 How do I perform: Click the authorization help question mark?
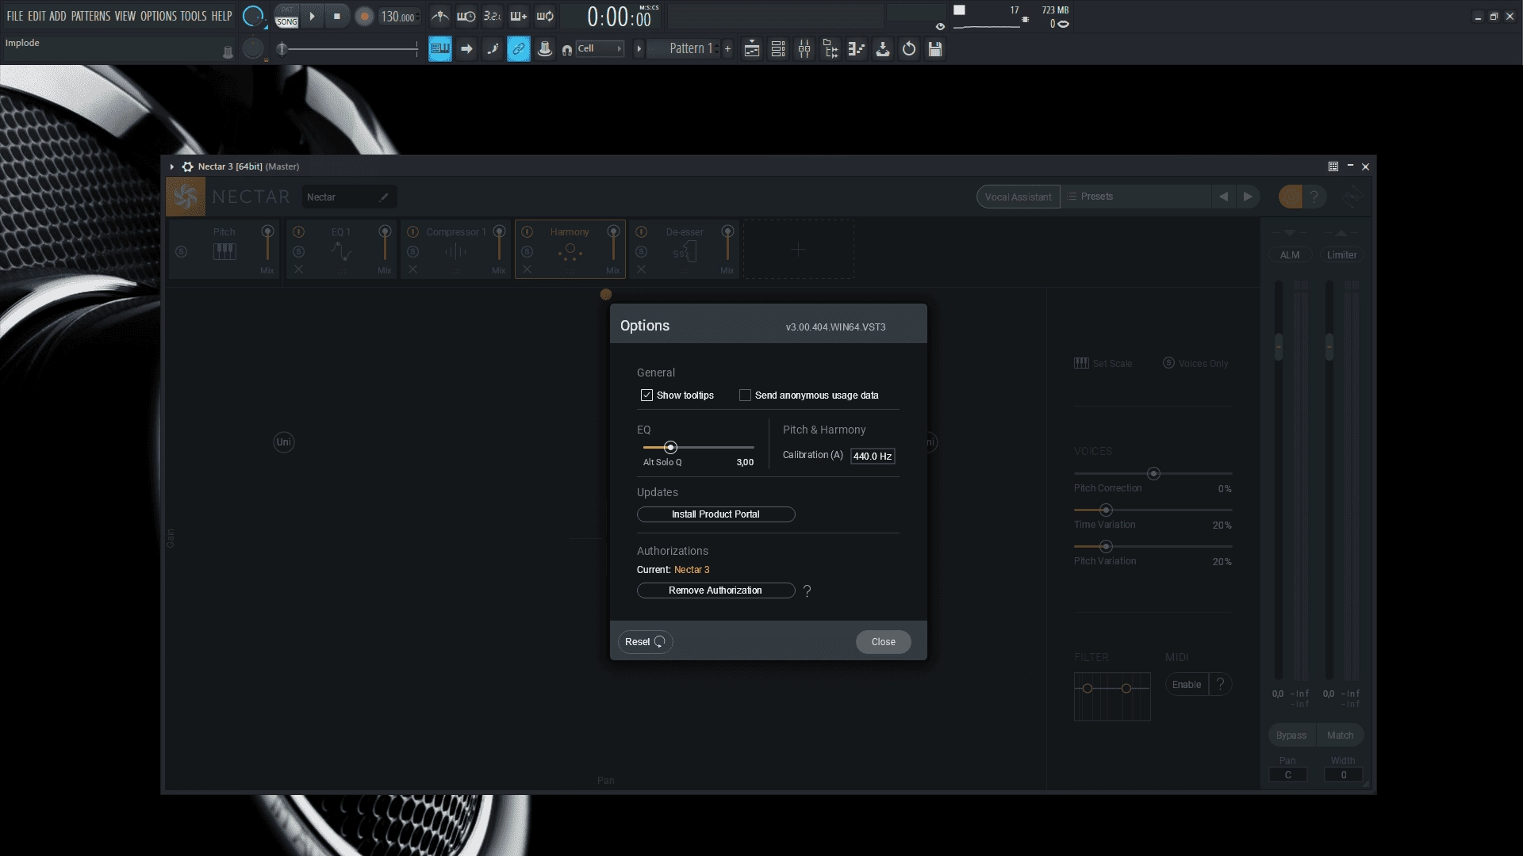click(x=808, y=591)
